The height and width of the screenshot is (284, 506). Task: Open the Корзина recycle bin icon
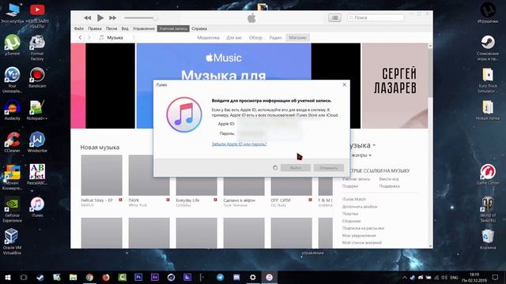488,239
